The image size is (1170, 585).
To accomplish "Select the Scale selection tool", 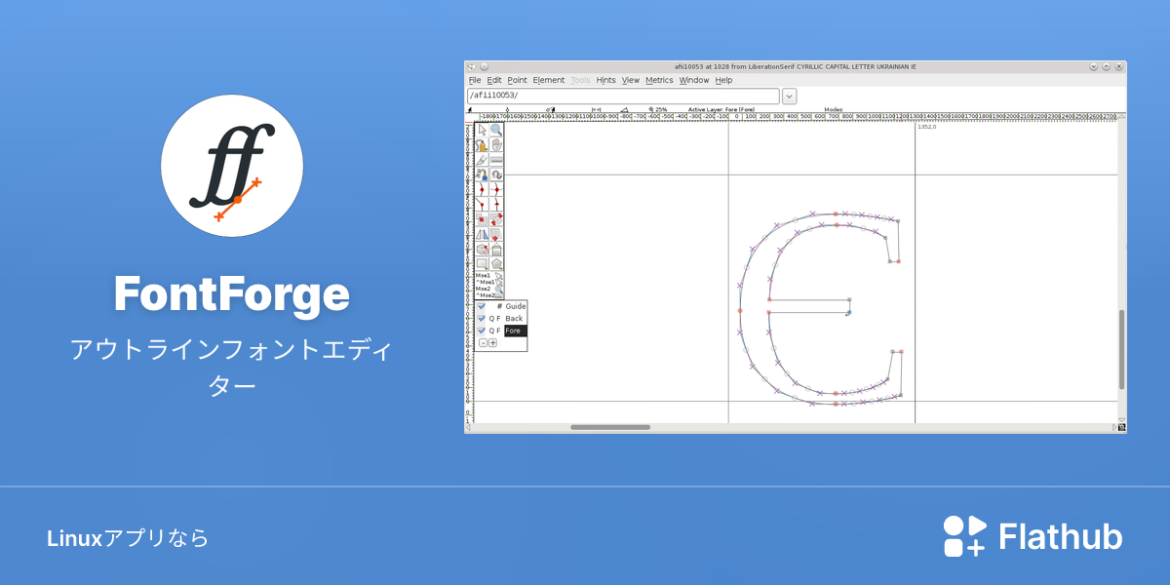I will click(x=482, y=219).
